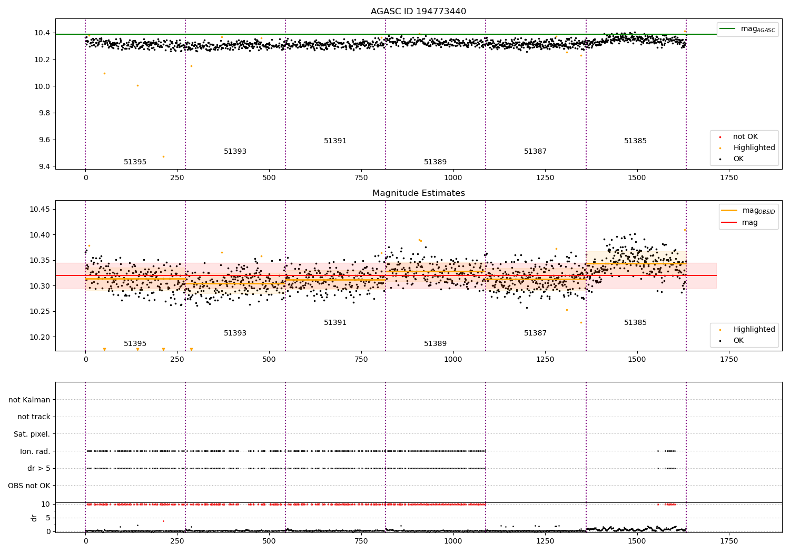Click obsid label 51387 in the top plot

536,152
